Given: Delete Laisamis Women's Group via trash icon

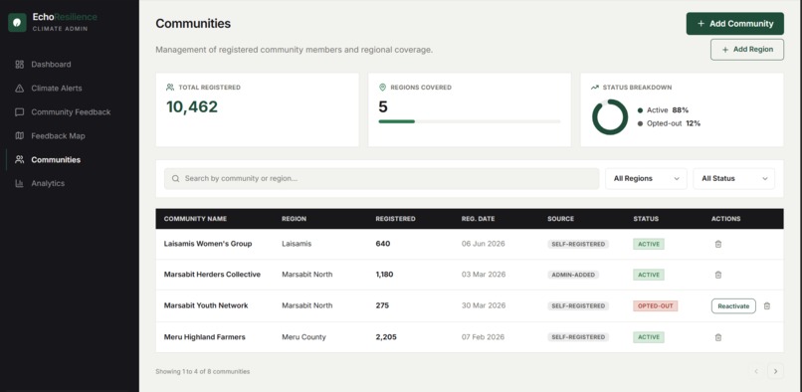Looking at the screenshot, I should (718, 244).
